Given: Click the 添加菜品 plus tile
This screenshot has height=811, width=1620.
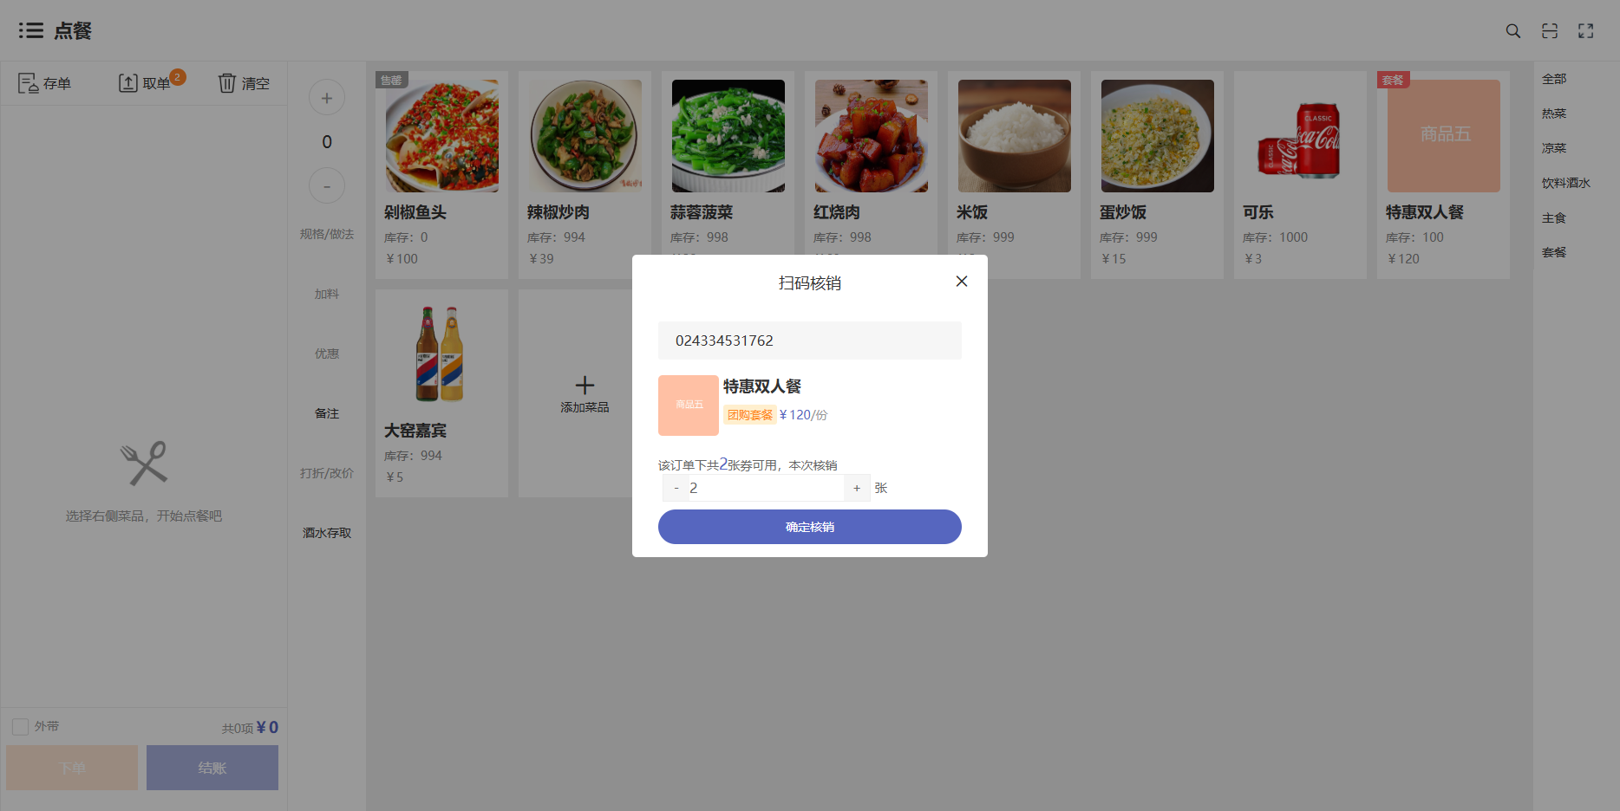Looking at the screenshot, I should (x=585, y=393).
